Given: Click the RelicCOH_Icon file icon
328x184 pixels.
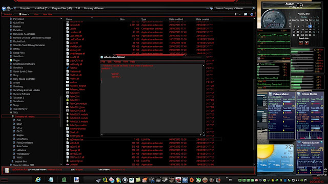Looking at the screenshot, I should tap(67, 107).
